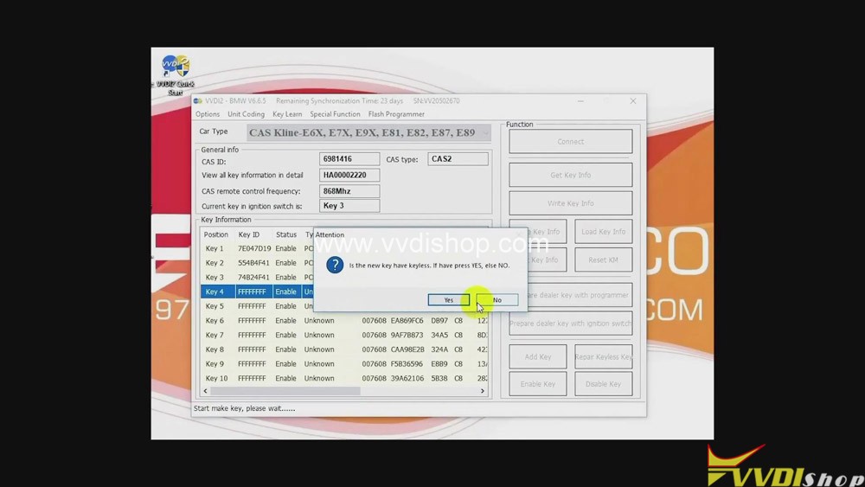Click Yes in the Attention dialog
Screen dimensions: 865x487
click(448, 300)
